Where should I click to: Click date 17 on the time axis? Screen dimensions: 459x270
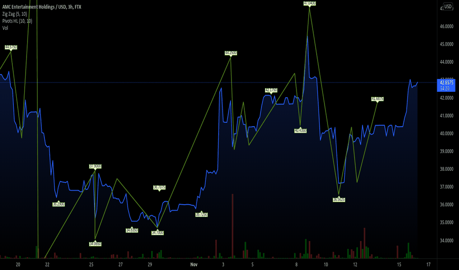(x=428, y=265)
